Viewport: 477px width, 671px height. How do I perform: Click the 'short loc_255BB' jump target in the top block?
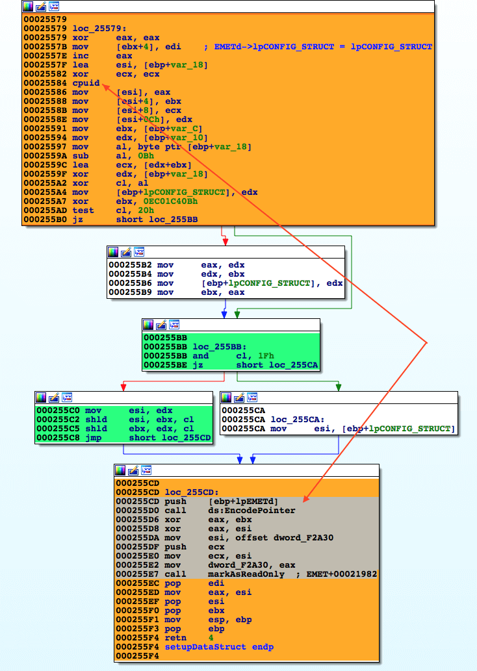[157, 220]
